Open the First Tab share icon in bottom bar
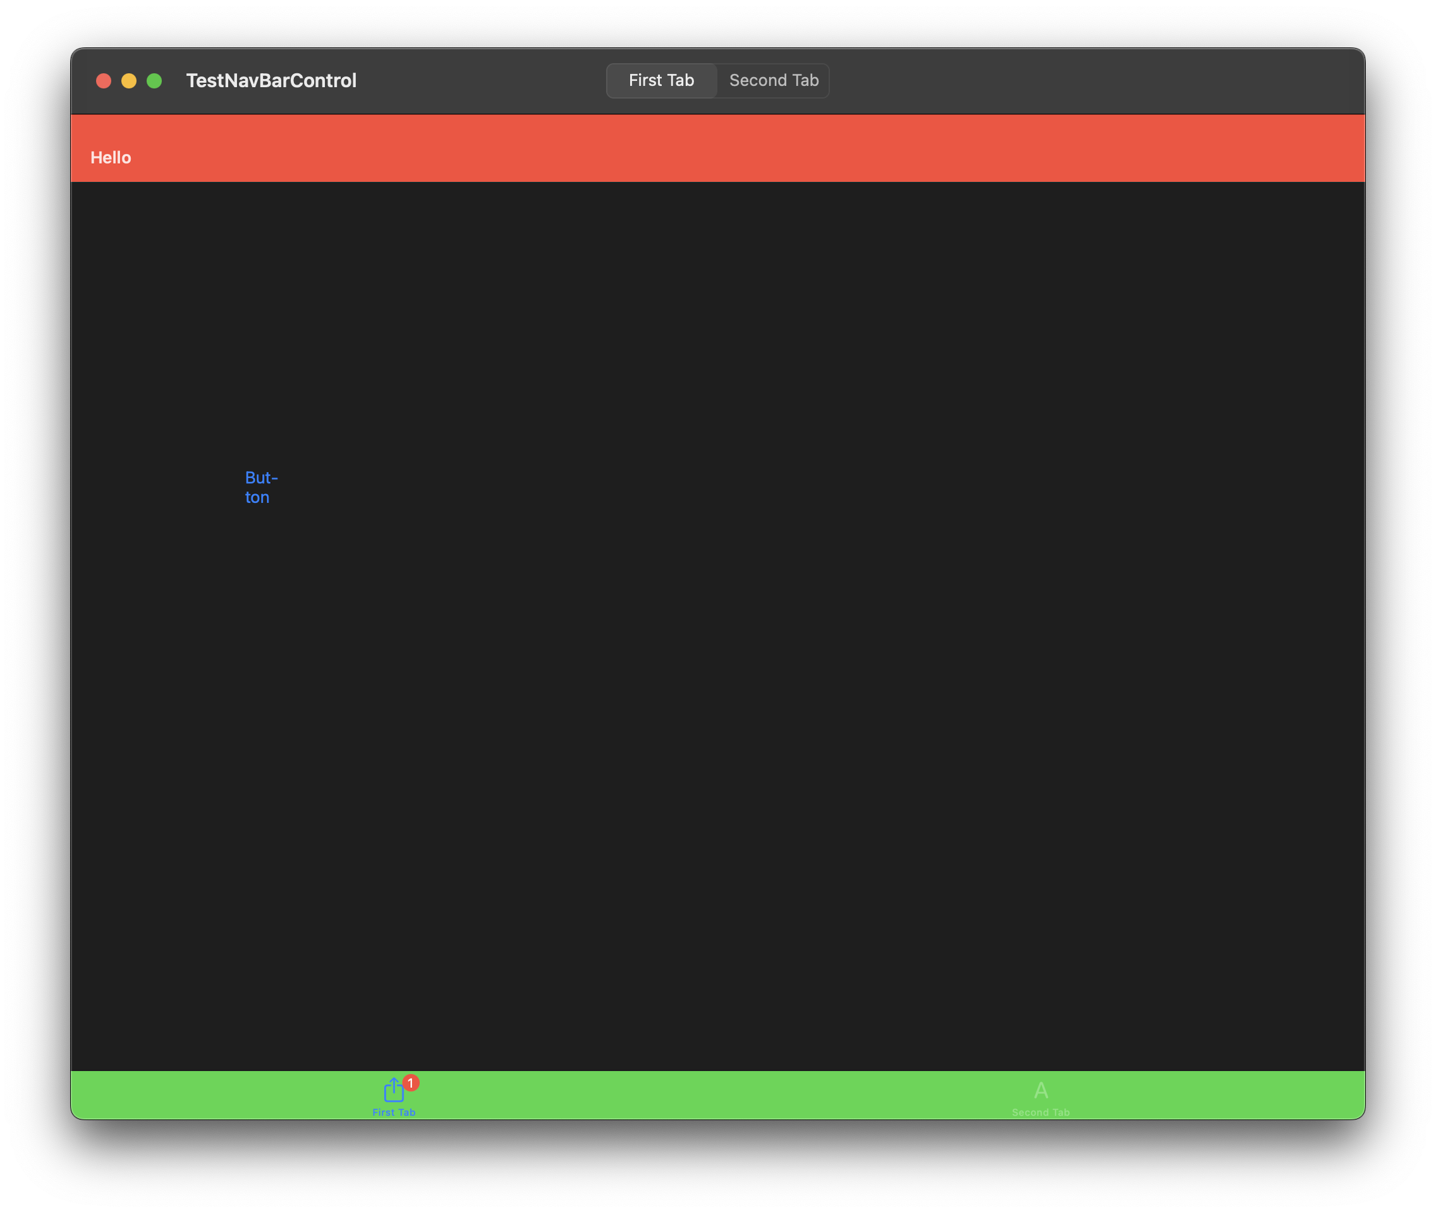Viewport: 1436px width, 1213px height. tap(394, 1089)
